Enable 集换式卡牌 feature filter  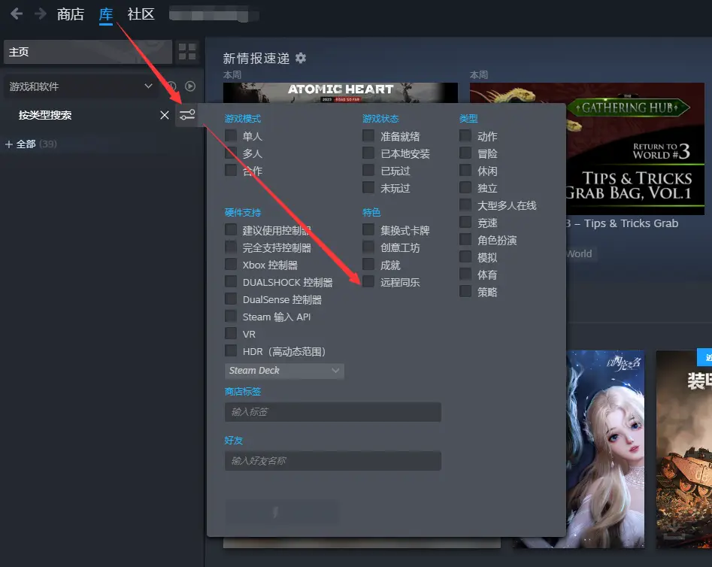(x=368, y=229)
